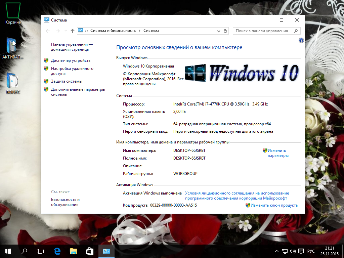Click the shield icon beside Диспетчер устройств

point(46,60)
